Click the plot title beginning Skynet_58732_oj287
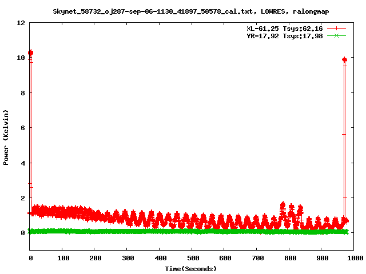Image resolution: width=366 pixels, height=274 pixels. [x=190, y=11]
